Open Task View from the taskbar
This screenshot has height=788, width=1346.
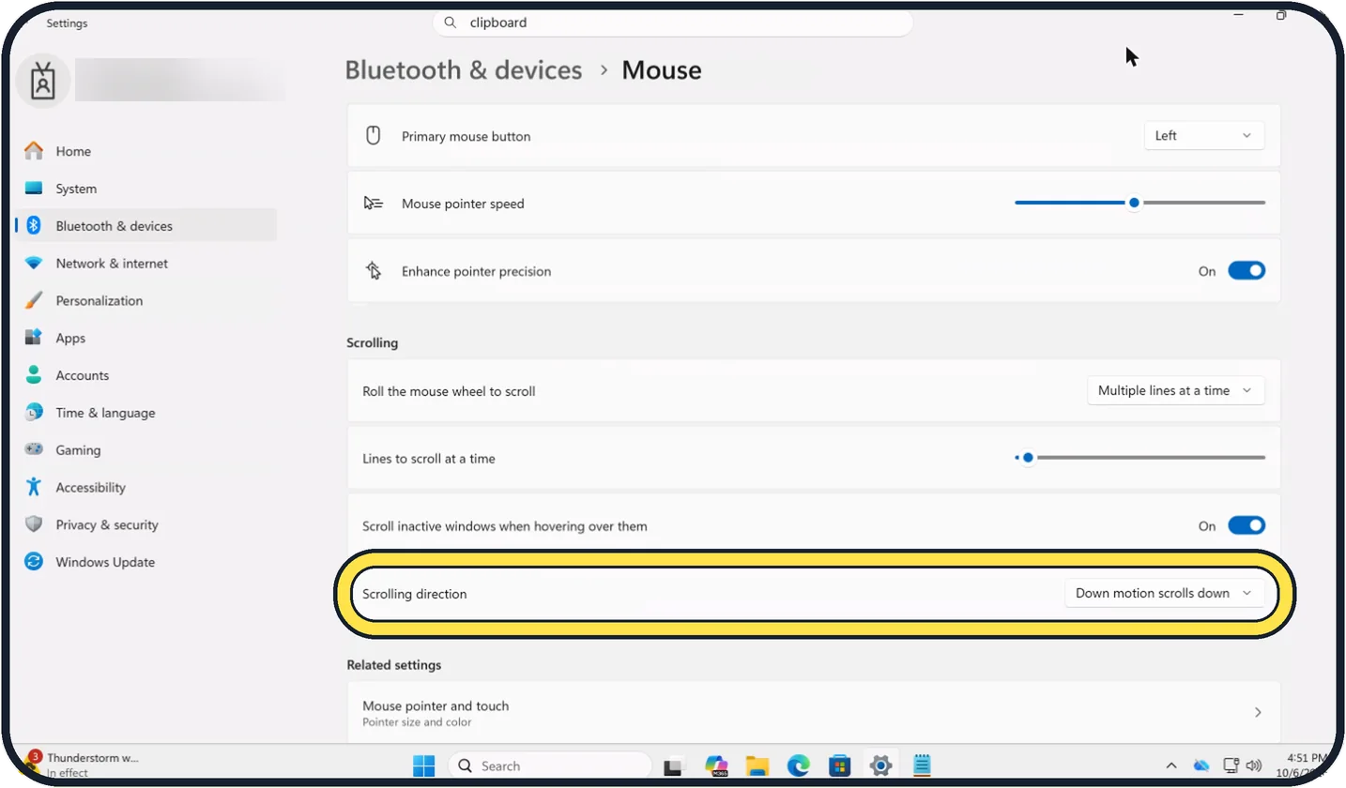(x=675, y=765)
